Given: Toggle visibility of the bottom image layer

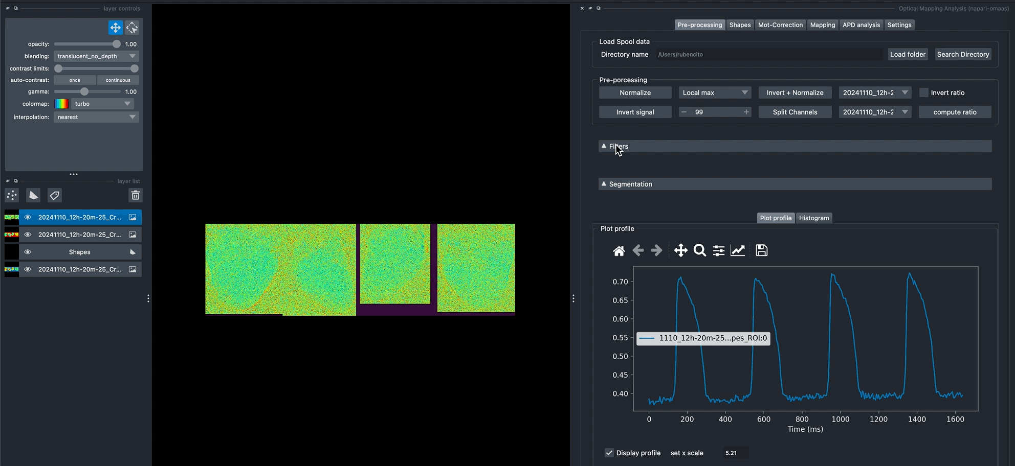Looking at the screenshot, I should [28, 269].
